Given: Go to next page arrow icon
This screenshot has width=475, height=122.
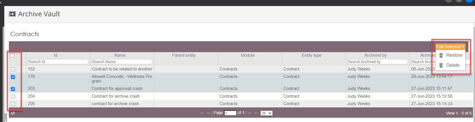Looking at the screenshot, I should click(250, 113).
